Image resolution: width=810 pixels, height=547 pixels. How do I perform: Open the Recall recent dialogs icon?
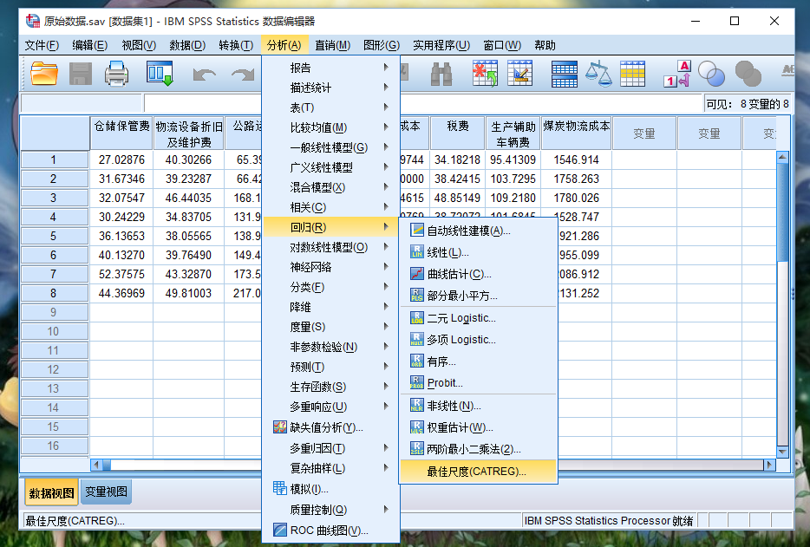pos(160,74)
